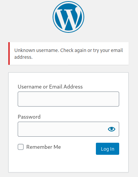Viewport: 138px width, 177px height.
Task: Click the word address in the error notice
Action: [x=23, y=57]
